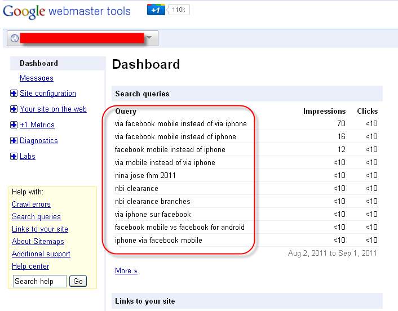Open Links to your site help link

[40, 229]
